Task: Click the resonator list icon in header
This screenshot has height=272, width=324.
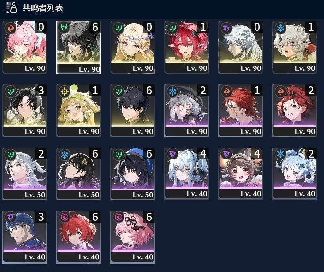Action: coord(12,8)
